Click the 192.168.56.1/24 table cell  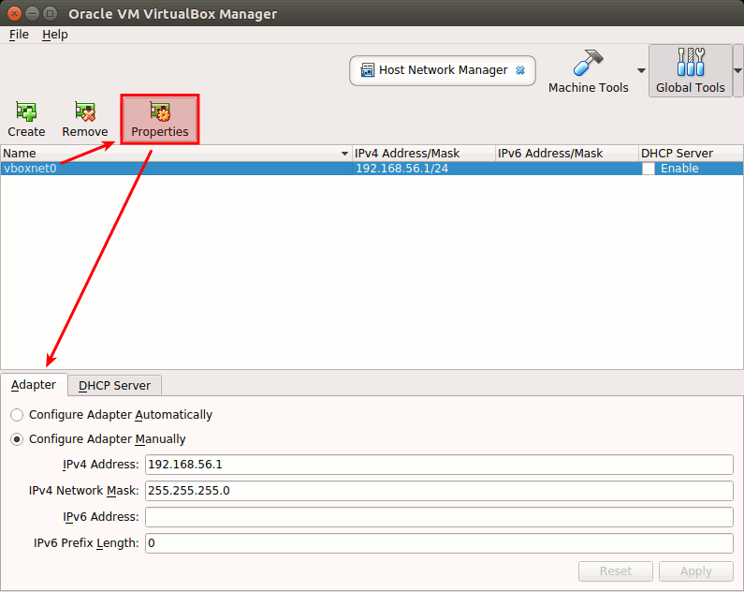point(424,169)
